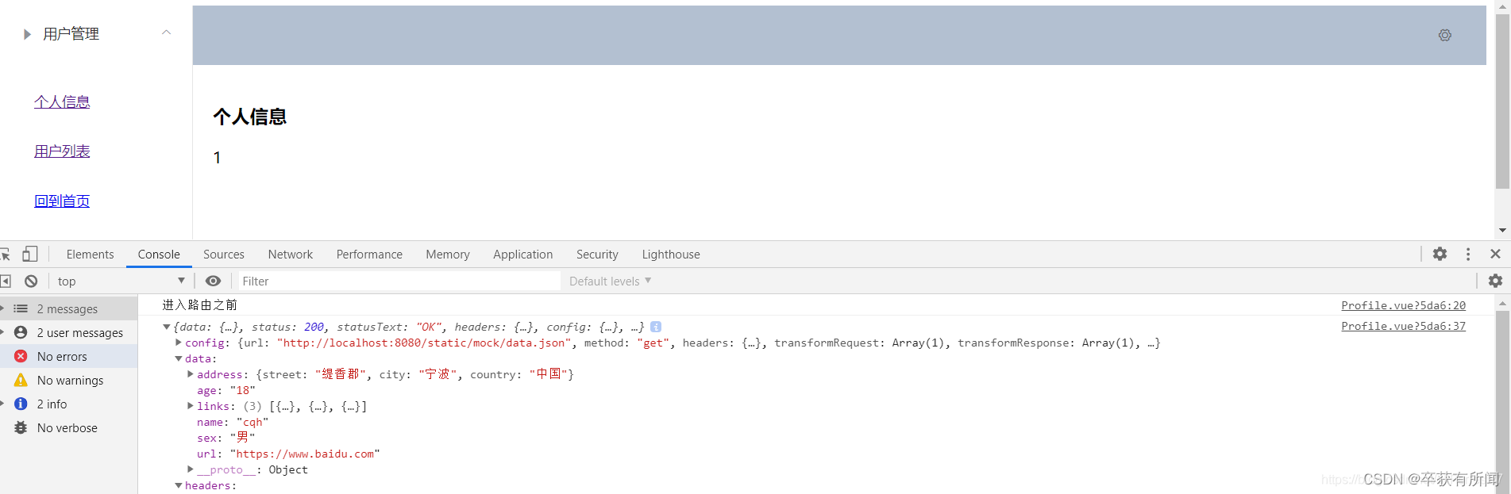The width and height of the screenshot is (1511, 494).
Task: Click the blue info icon in the sidebar
Action: click(x=21, y=404)
